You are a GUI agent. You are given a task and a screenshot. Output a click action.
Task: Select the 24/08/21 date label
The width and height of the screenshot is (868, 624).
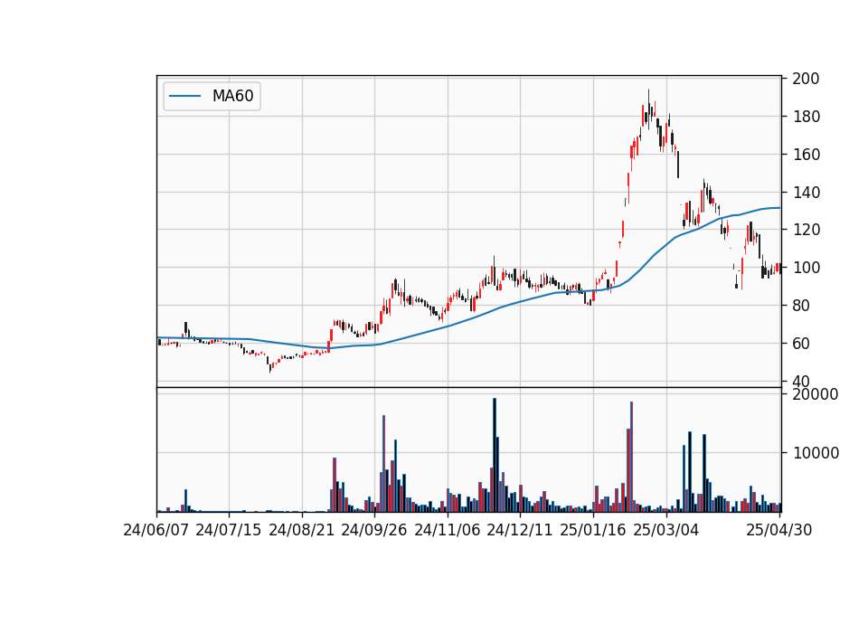[x=302, y=530]
